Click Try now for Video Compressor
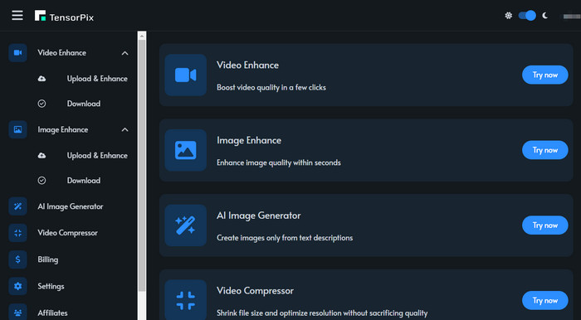Image resolution: width=581 pixels, height=320 pixels. [x=545, y=300]
